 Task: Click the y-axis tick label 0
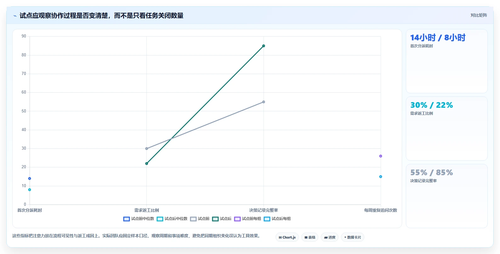25,204
